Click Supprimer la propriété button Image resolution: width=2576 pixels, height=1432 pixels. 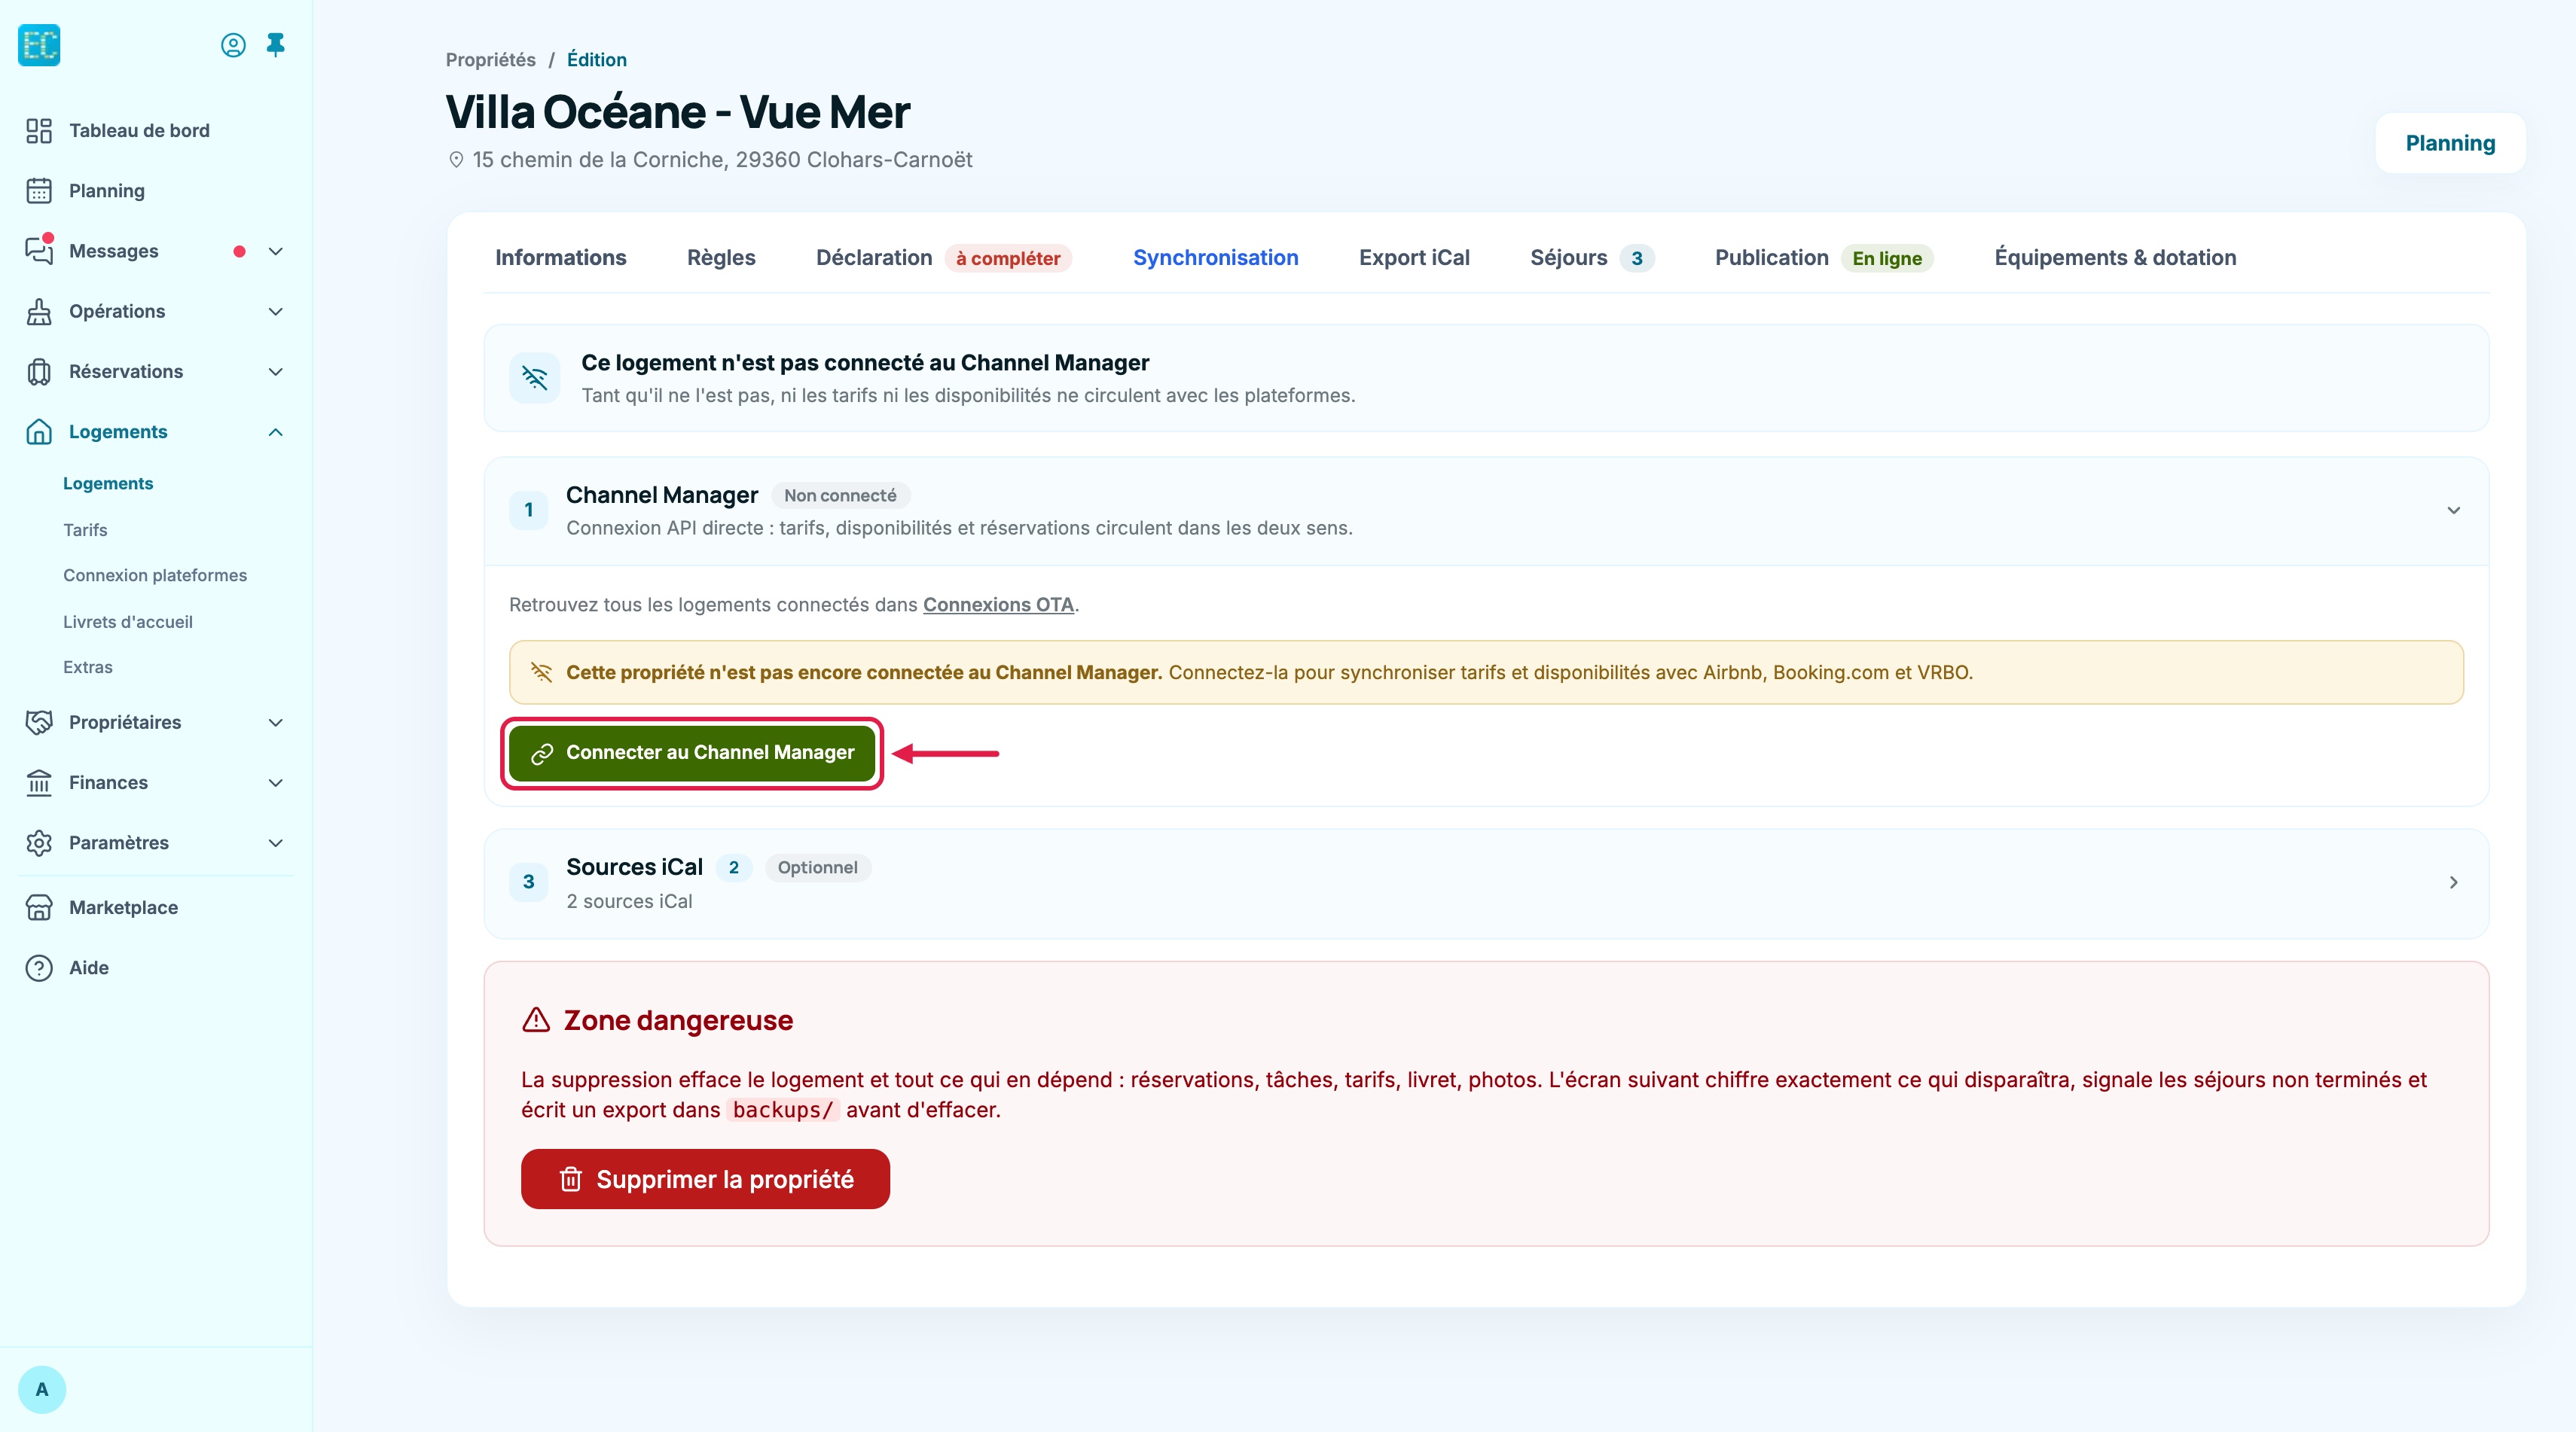click(705, 1179)
